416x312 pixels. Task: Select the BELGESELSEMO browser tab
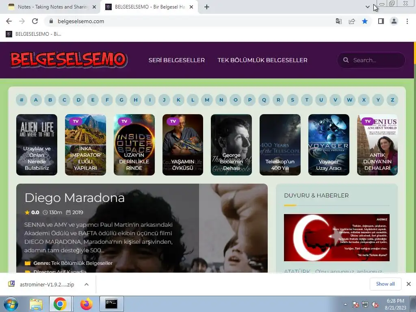[x=149, y=7]
